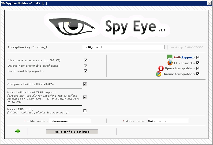Click the 'Mutex name :' label

pos(136,121)
